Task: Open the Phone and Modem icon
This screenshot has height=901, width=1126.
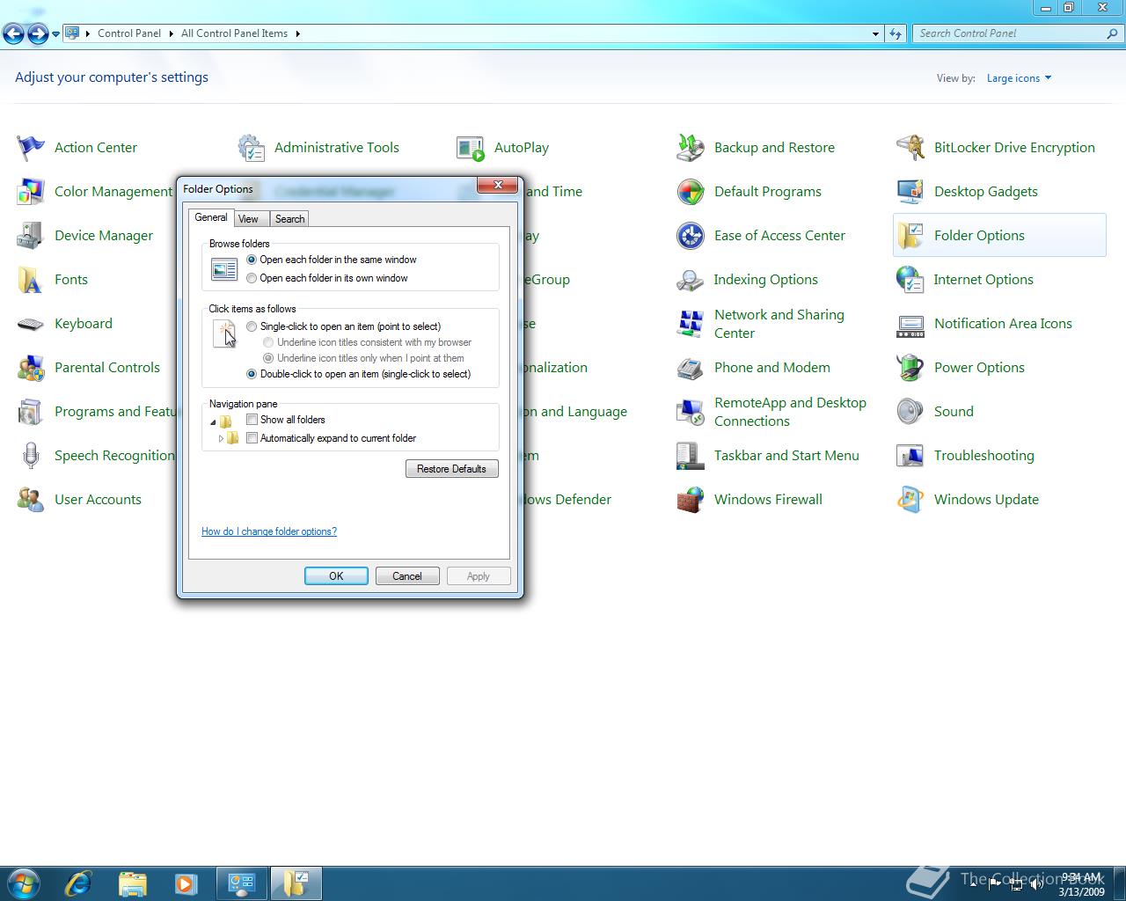Action: 691,368
